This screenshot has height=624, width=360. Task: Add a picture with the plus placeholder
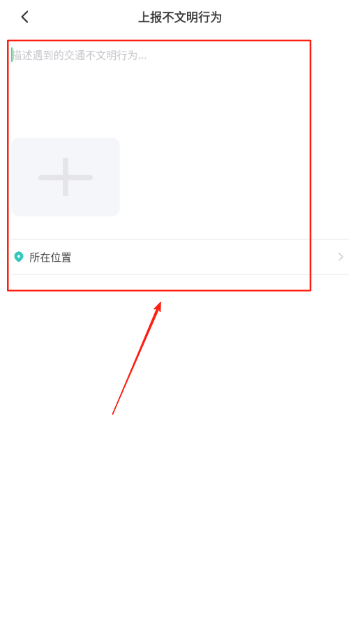pyautogui.click(x=66, y=177)
